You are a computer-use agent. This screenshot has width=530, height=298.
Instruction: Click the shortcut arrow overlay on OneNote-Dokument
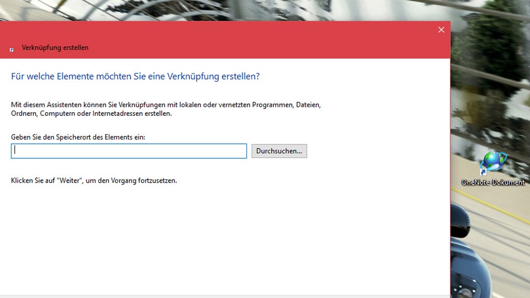pos(482,172)
